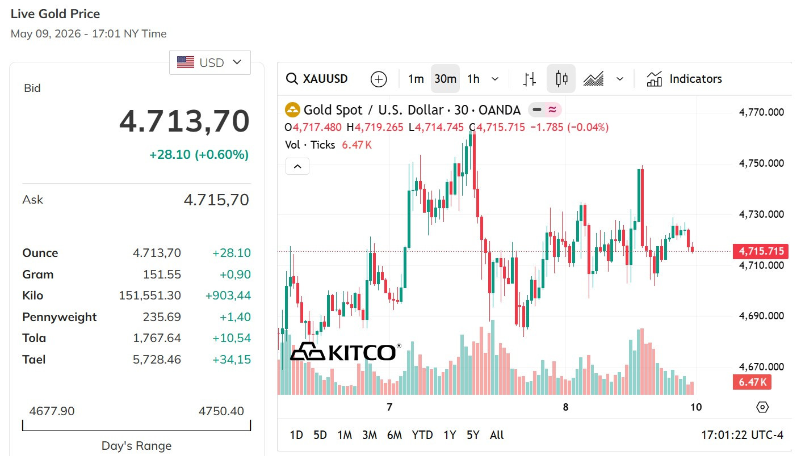This screenshot has width=801, height=456.
Task: Select the 1D range tab
Action: (x=296, y=435)
